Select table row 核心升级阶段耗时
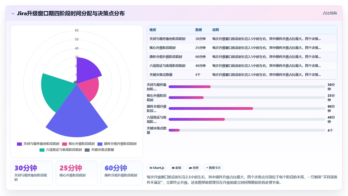The height and width of the screenshot is (196, 348). pyautogui.click(x=242, y=48)
